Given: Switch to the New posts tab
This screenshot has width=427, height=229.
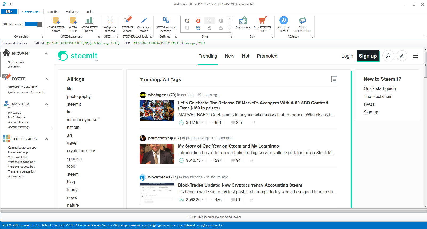Looking at the screenshot, I should coord(230,56).
